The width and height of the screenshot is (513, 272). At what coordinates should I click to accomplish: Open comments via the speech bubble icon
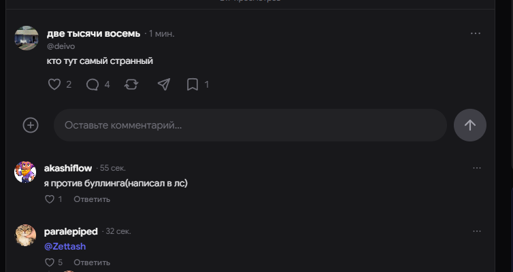pos(93,85)
